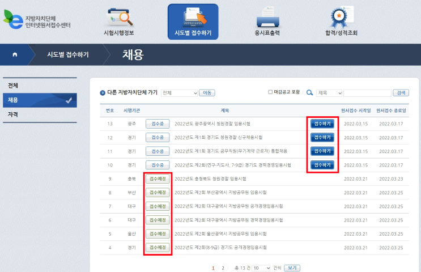The height and width of the screenshot is (272, 421).
Task: Click the 검색 button
Action: click(x=401, y=93)
